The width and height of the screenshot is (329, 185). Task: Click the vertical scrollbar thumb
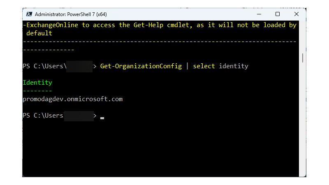coord(303,57)
